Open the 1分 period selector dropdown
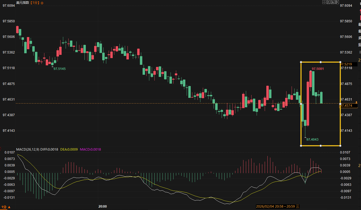The width and height of the screenshot is (361, 210). point(6,207)
